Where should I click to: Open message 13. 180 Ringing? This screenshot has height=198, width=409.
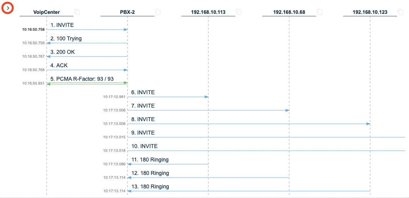tap(150, 187)
